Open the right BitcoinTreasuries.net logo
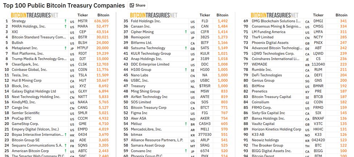Screen dimensions: 354x157 point(274,15)
